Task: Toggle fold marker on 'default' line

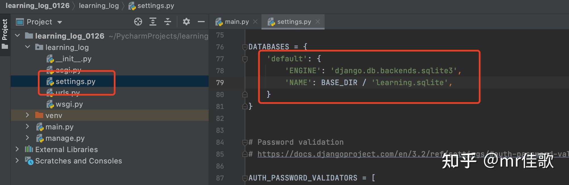Action: tap(245, 59)
